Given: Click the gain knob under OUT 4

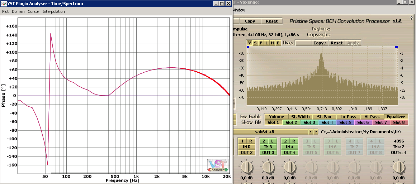Looking at the screenshot, I should pos(290,167).
